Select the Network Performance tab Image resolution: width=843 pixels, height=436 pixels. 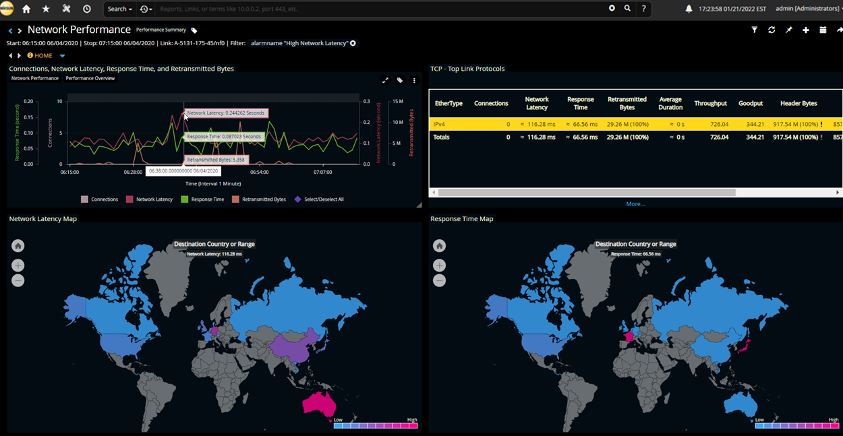pyautogui.click(x=35, y=78)
